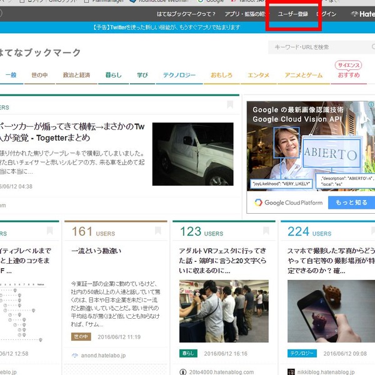Click the bookmark flag on the 123 USERS card

tap(266, 231)
